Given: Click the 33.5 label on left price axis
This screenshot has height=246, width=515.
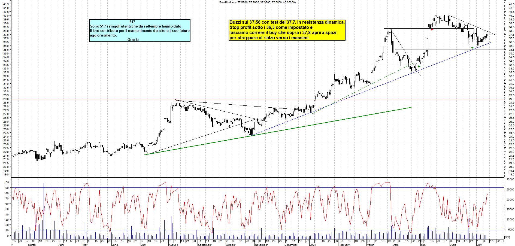Looking at the screenshot, I should 6,65.
